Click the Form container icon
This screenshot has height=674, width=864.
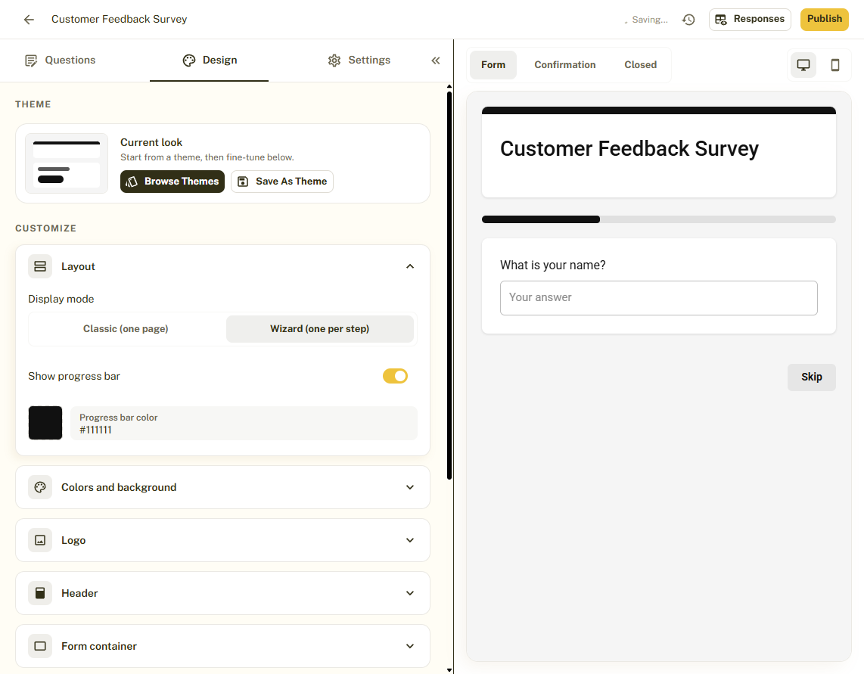point(40,646)
